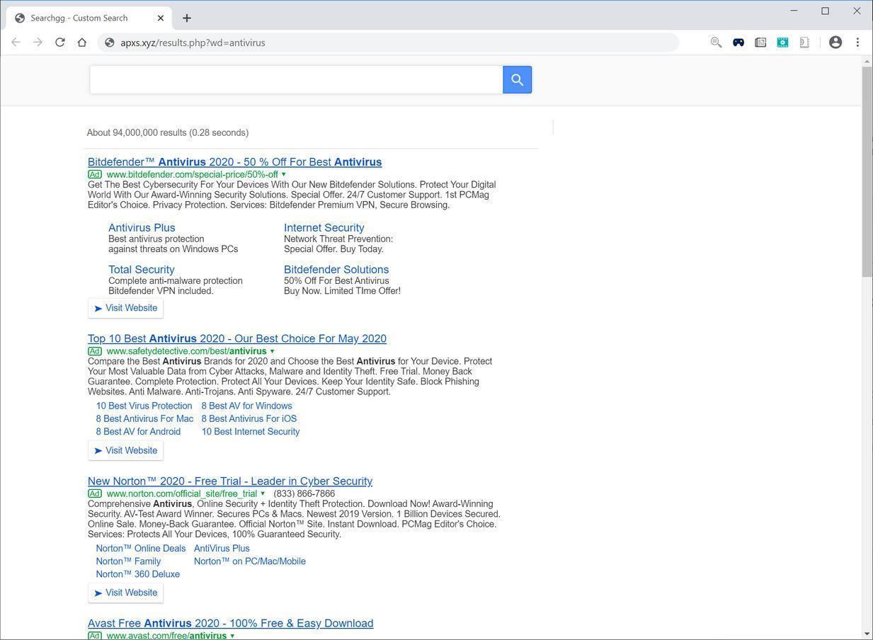Click the newspaper-style extension icon

[760, 42]
